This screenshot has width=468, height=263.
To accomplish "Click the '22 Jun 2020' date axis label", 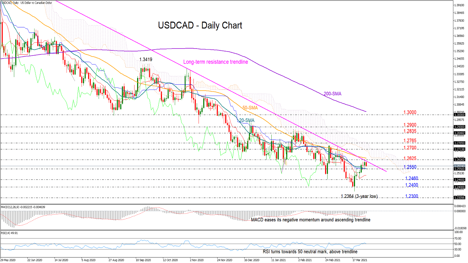I will click(x=34, y=260).
